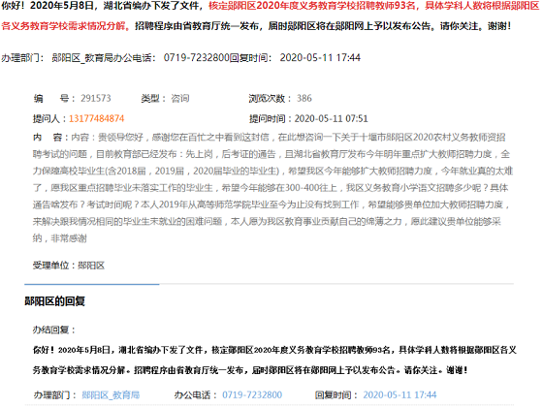Click the 办公电话 label in reply section
The image size is (543, 408).
click(196, 394)
